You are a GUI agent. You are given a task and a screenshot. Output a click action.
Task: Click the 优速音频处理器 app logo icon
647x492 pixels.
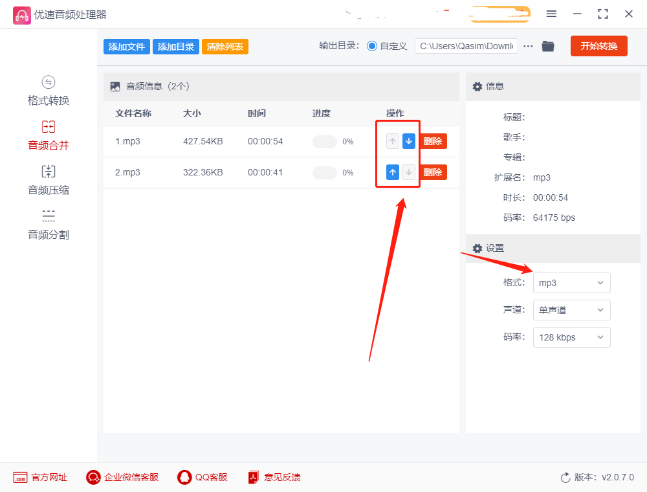pyautogui.click(x=21, y=16)
